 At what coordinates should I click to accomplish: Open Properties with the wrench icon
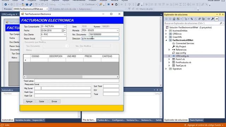coord(213,19)
